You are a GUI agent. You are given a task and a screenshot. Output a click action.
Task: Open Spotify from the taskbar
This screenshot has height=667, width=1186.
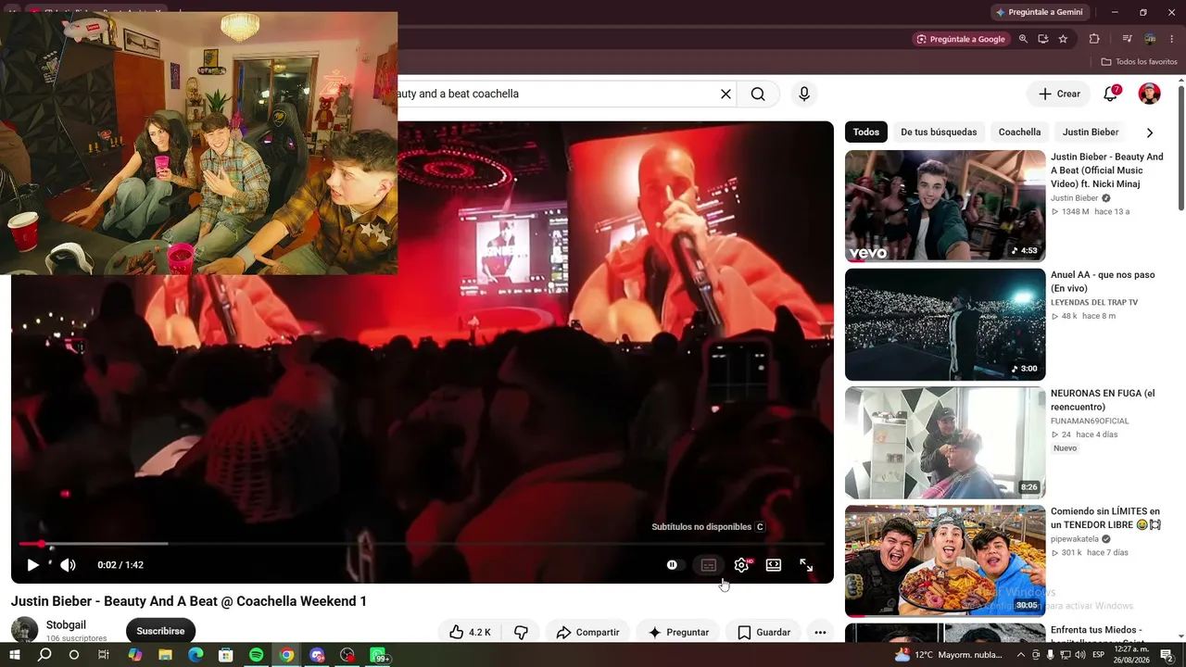(x=256, y=655)
